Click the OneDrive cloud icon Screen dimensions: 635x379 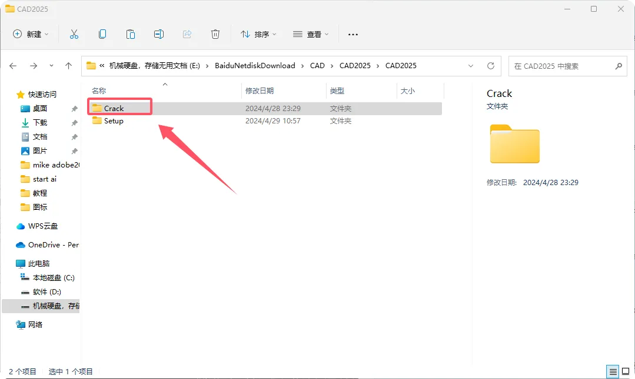[20, 245]
